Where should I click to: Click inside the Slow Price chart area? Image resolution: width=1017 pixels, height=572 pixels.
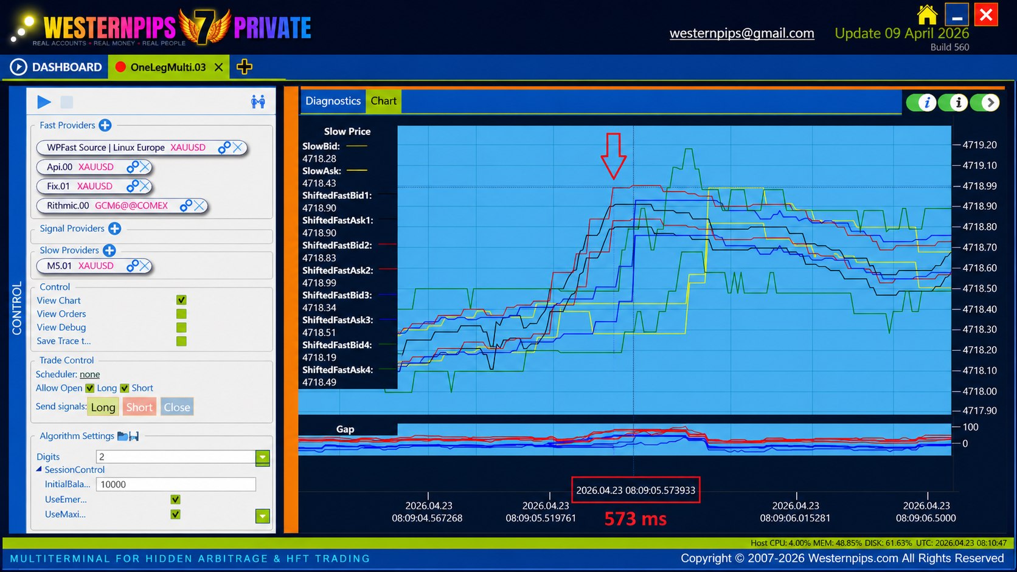click(x=674, y=270)
